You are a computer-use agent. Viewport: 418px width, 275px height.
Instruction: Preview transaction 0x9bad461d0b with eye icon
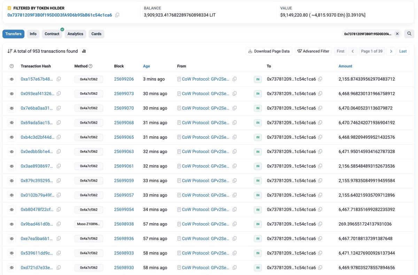click(x=11, y=224)
